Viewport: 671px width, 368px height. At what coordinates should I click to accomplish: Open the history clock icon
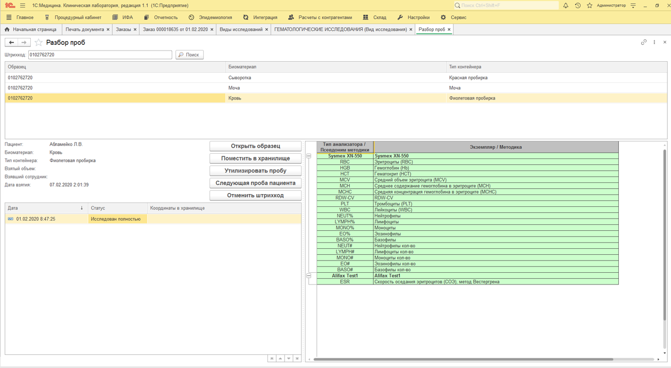point(577,5)
